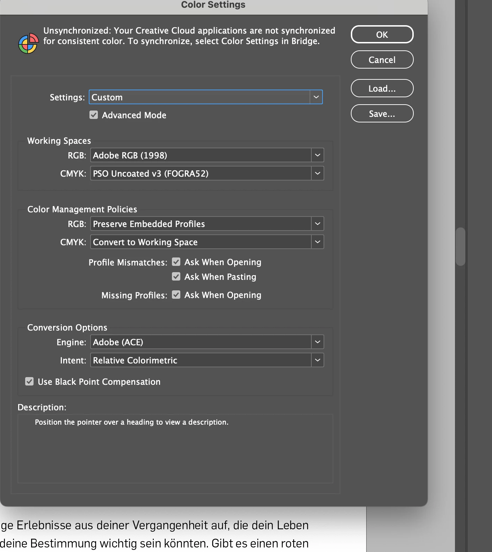Click chevron beside Adobe RGB (1998)

(318, 155)
